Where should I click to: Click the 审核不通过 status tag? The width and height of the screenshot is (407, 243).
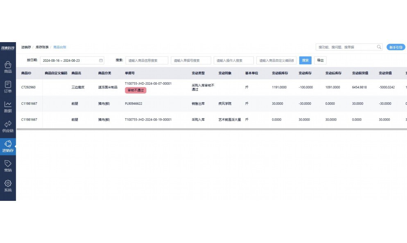point(136,90)
